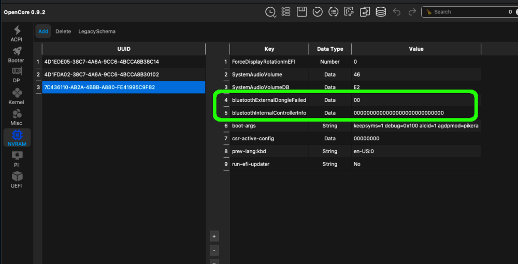Select the NVRAM section
The height and width of the screenshot is (264, 518).
tap(17, 138)
